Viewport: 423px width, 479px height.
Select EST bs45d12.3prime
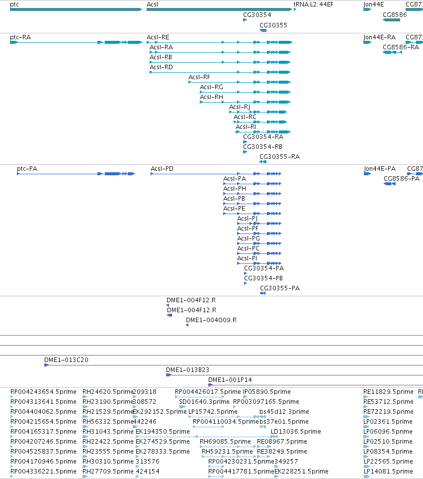point(284,411)
